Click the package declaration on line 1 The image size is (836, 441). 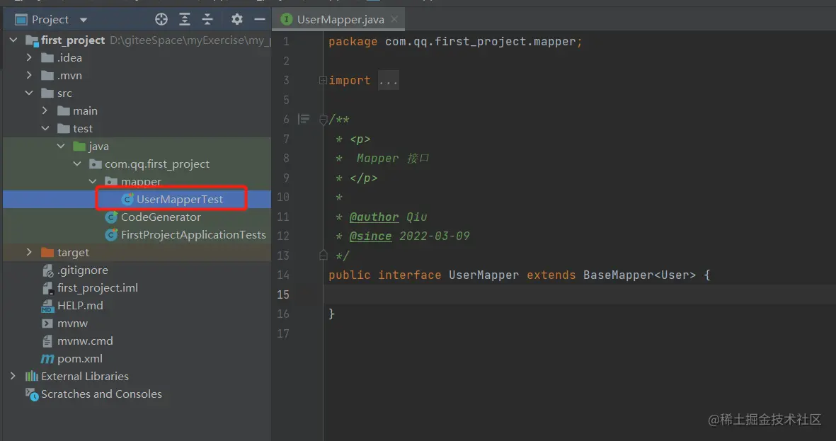pos(455,42)
